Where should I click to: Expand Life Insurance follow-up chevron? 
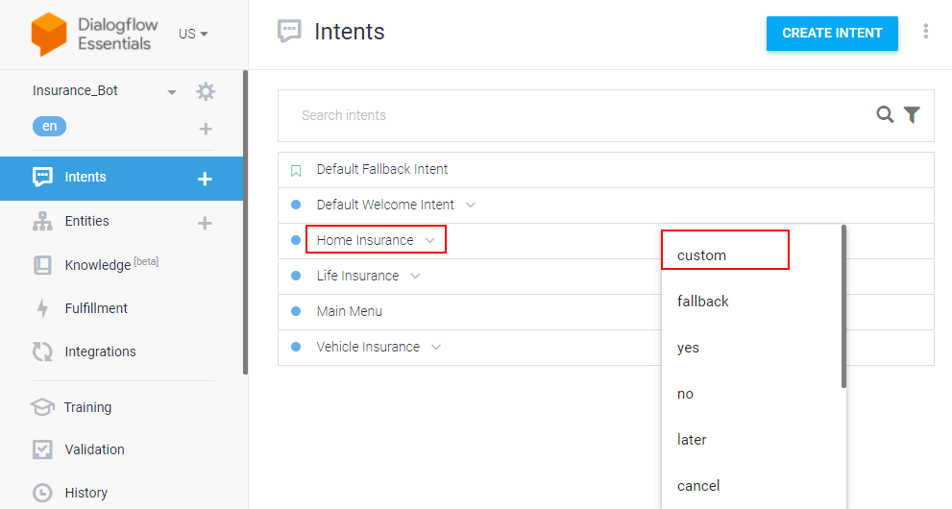[415, 276]
